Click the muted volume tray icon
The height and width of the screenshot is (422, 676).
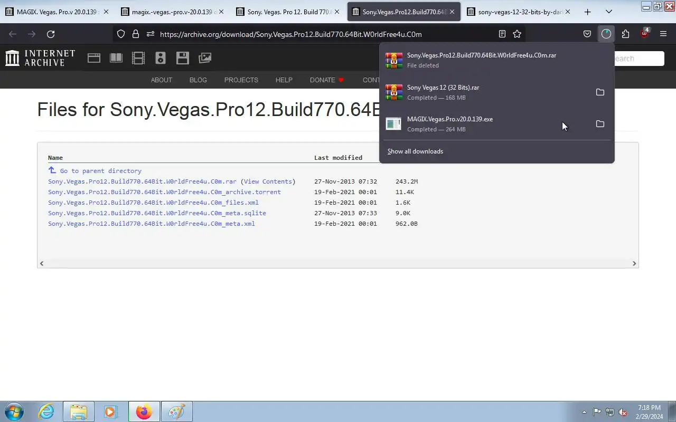(623, 412)
